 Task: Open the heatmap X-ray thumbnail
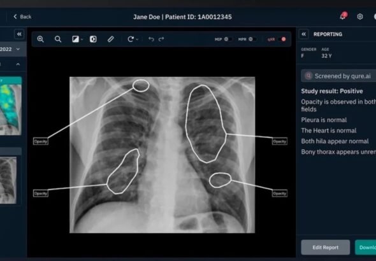point(11,106)
